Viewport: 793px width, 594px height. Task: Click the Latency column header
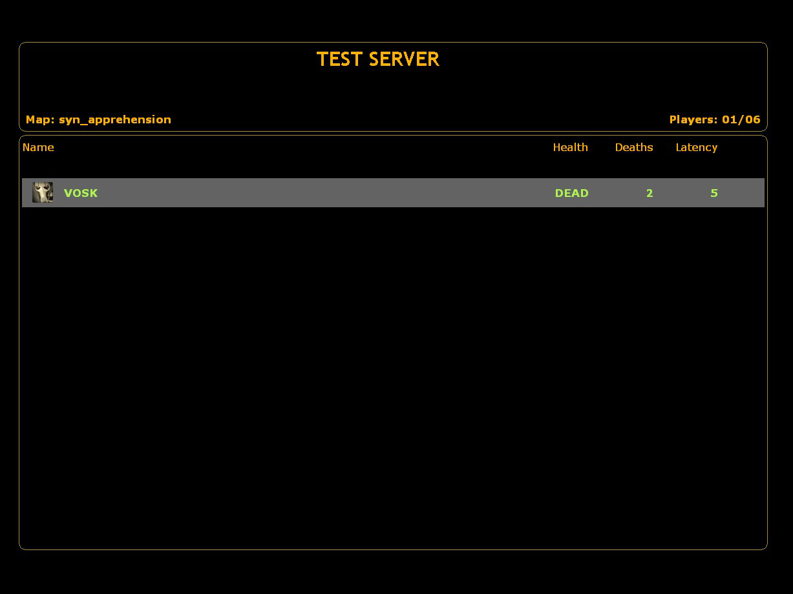pos(697,147)
